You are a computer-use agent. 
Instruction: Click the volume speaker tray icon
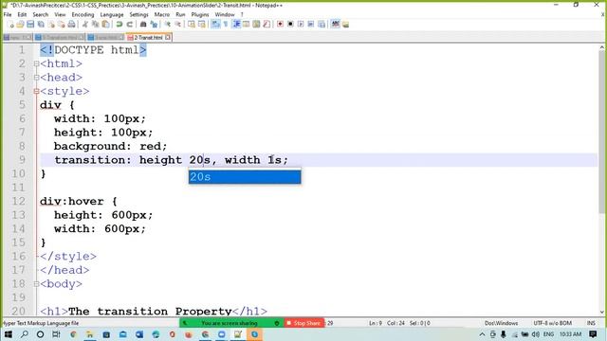click(x=536, y=334)
